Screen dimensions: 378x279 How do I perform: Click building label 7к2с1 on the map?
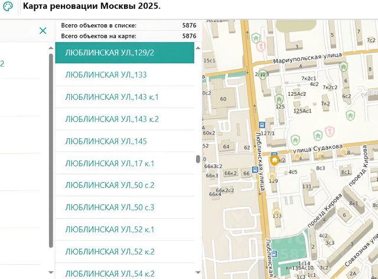coord(308,79)
